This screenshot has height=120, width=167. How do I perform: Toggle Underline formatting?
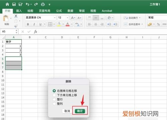[40, 24]
